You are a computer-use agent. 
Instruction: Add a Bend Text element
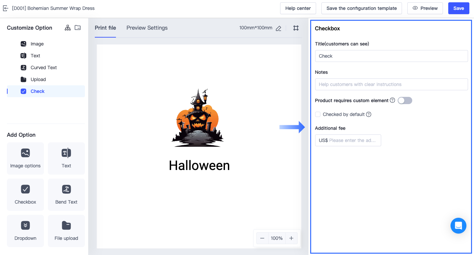(66, 195)
